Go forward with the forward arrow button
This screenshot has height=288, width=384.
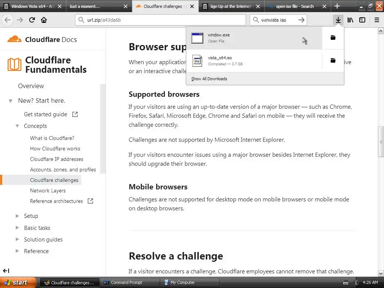[20, 20]
